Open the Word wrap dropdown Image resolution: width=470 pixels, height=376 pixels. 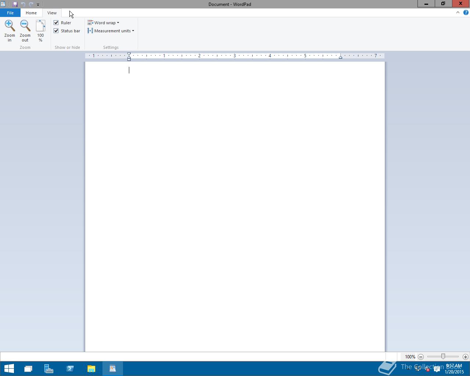pyautogui.click(x=104, y=23)
